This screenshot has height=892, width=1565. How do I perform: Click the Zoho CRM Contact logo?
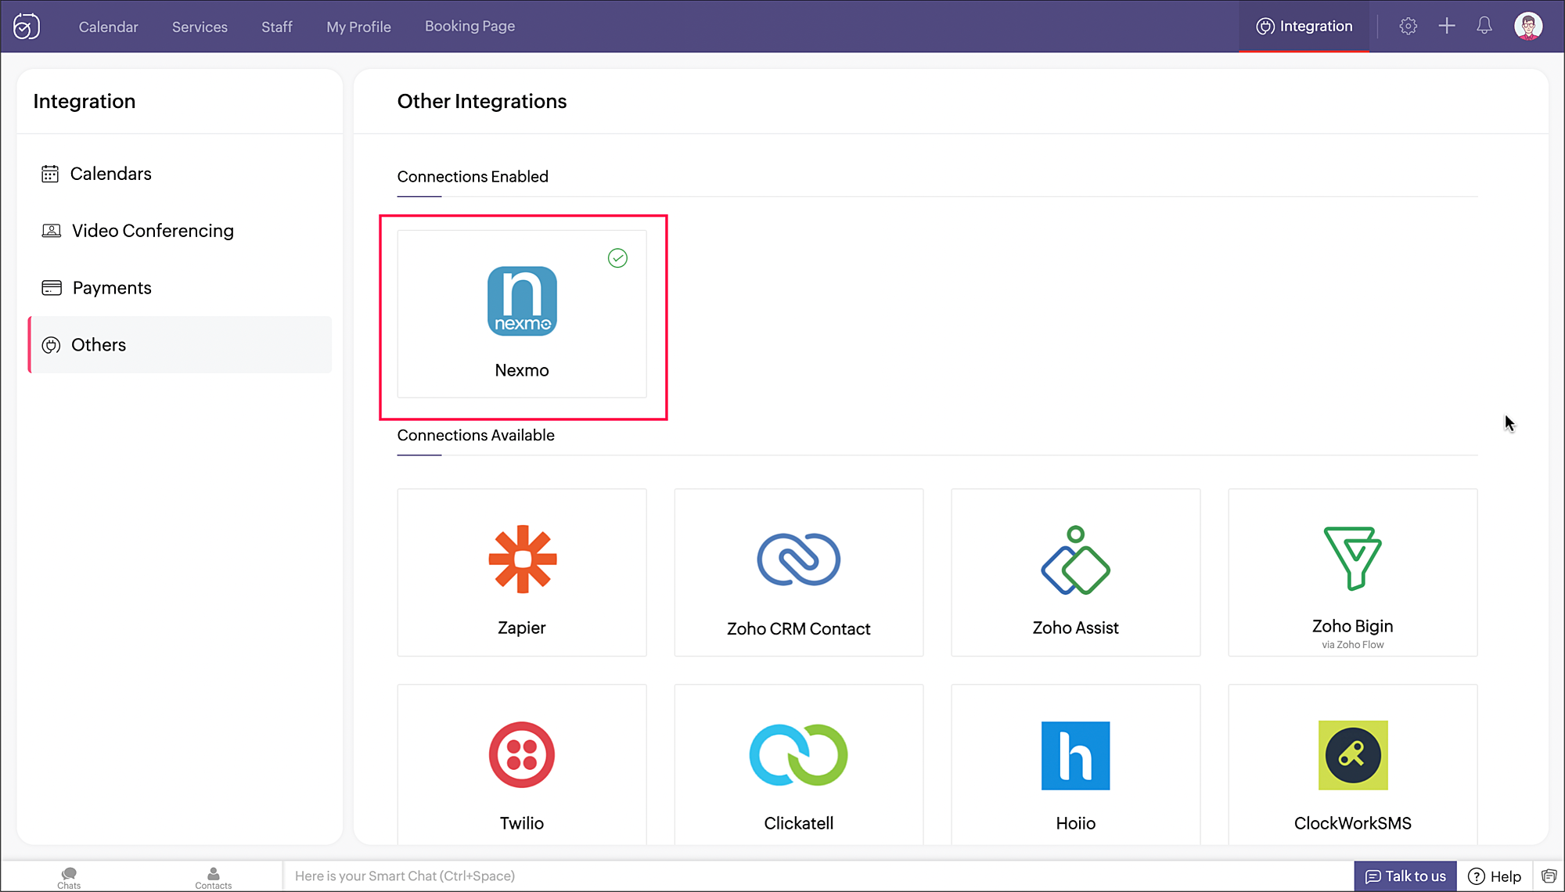(798, 559)
